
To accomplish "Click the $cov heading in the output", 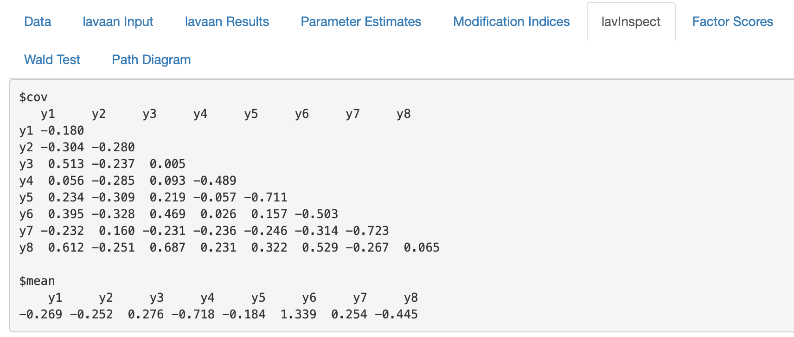I will [x=33, y=97].
